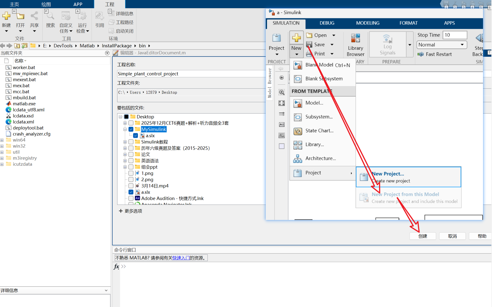Click the 引用 reference icon

pos(99,16)
